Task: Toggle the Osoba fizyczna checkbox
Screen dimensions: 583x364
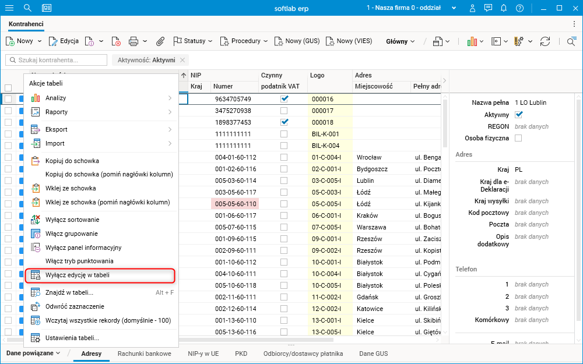Action: point(518,138)
